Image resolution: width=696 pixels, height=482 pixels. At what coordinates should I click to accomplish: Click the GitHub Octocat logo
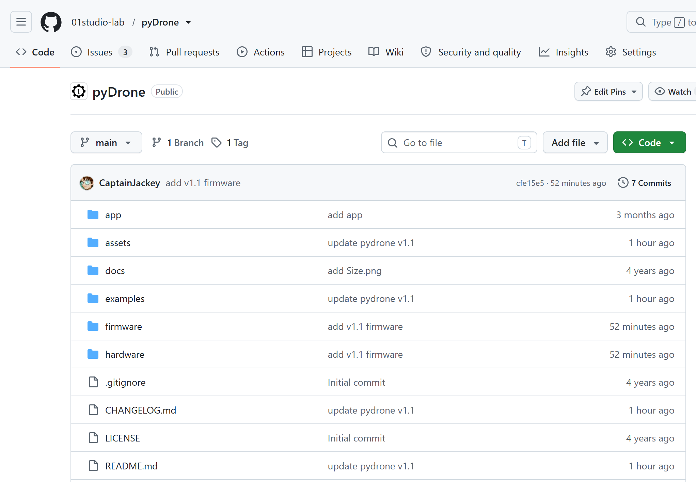tap(51, 22)
